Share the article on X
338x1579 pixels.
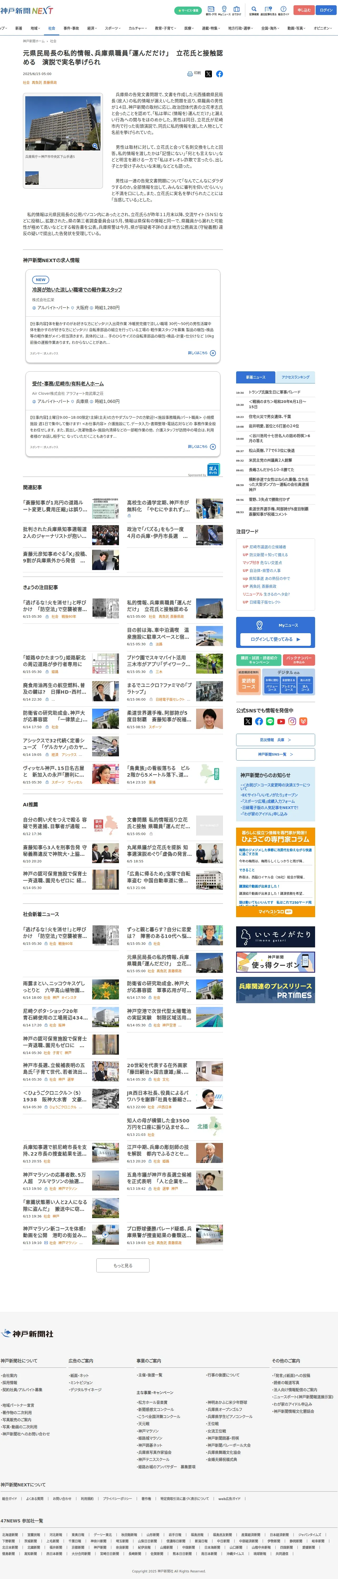click(x=208, y=74)
